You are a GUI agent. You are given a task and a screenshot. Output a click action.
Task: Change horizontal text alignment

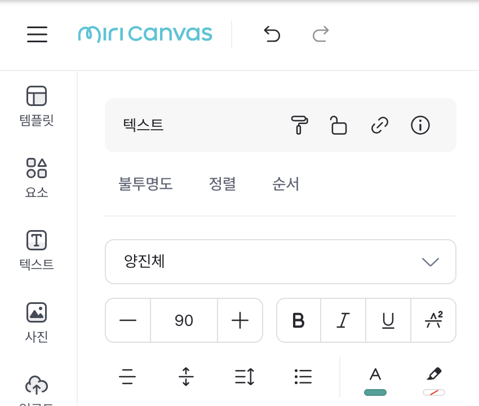click(127, 377)
